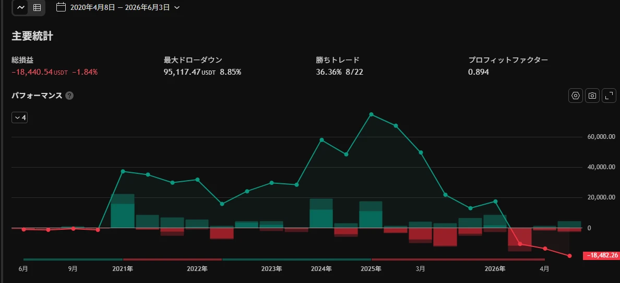620x283 pixels.
Task: Click the tall green bar at 2021年
Action: click(123, 210)
